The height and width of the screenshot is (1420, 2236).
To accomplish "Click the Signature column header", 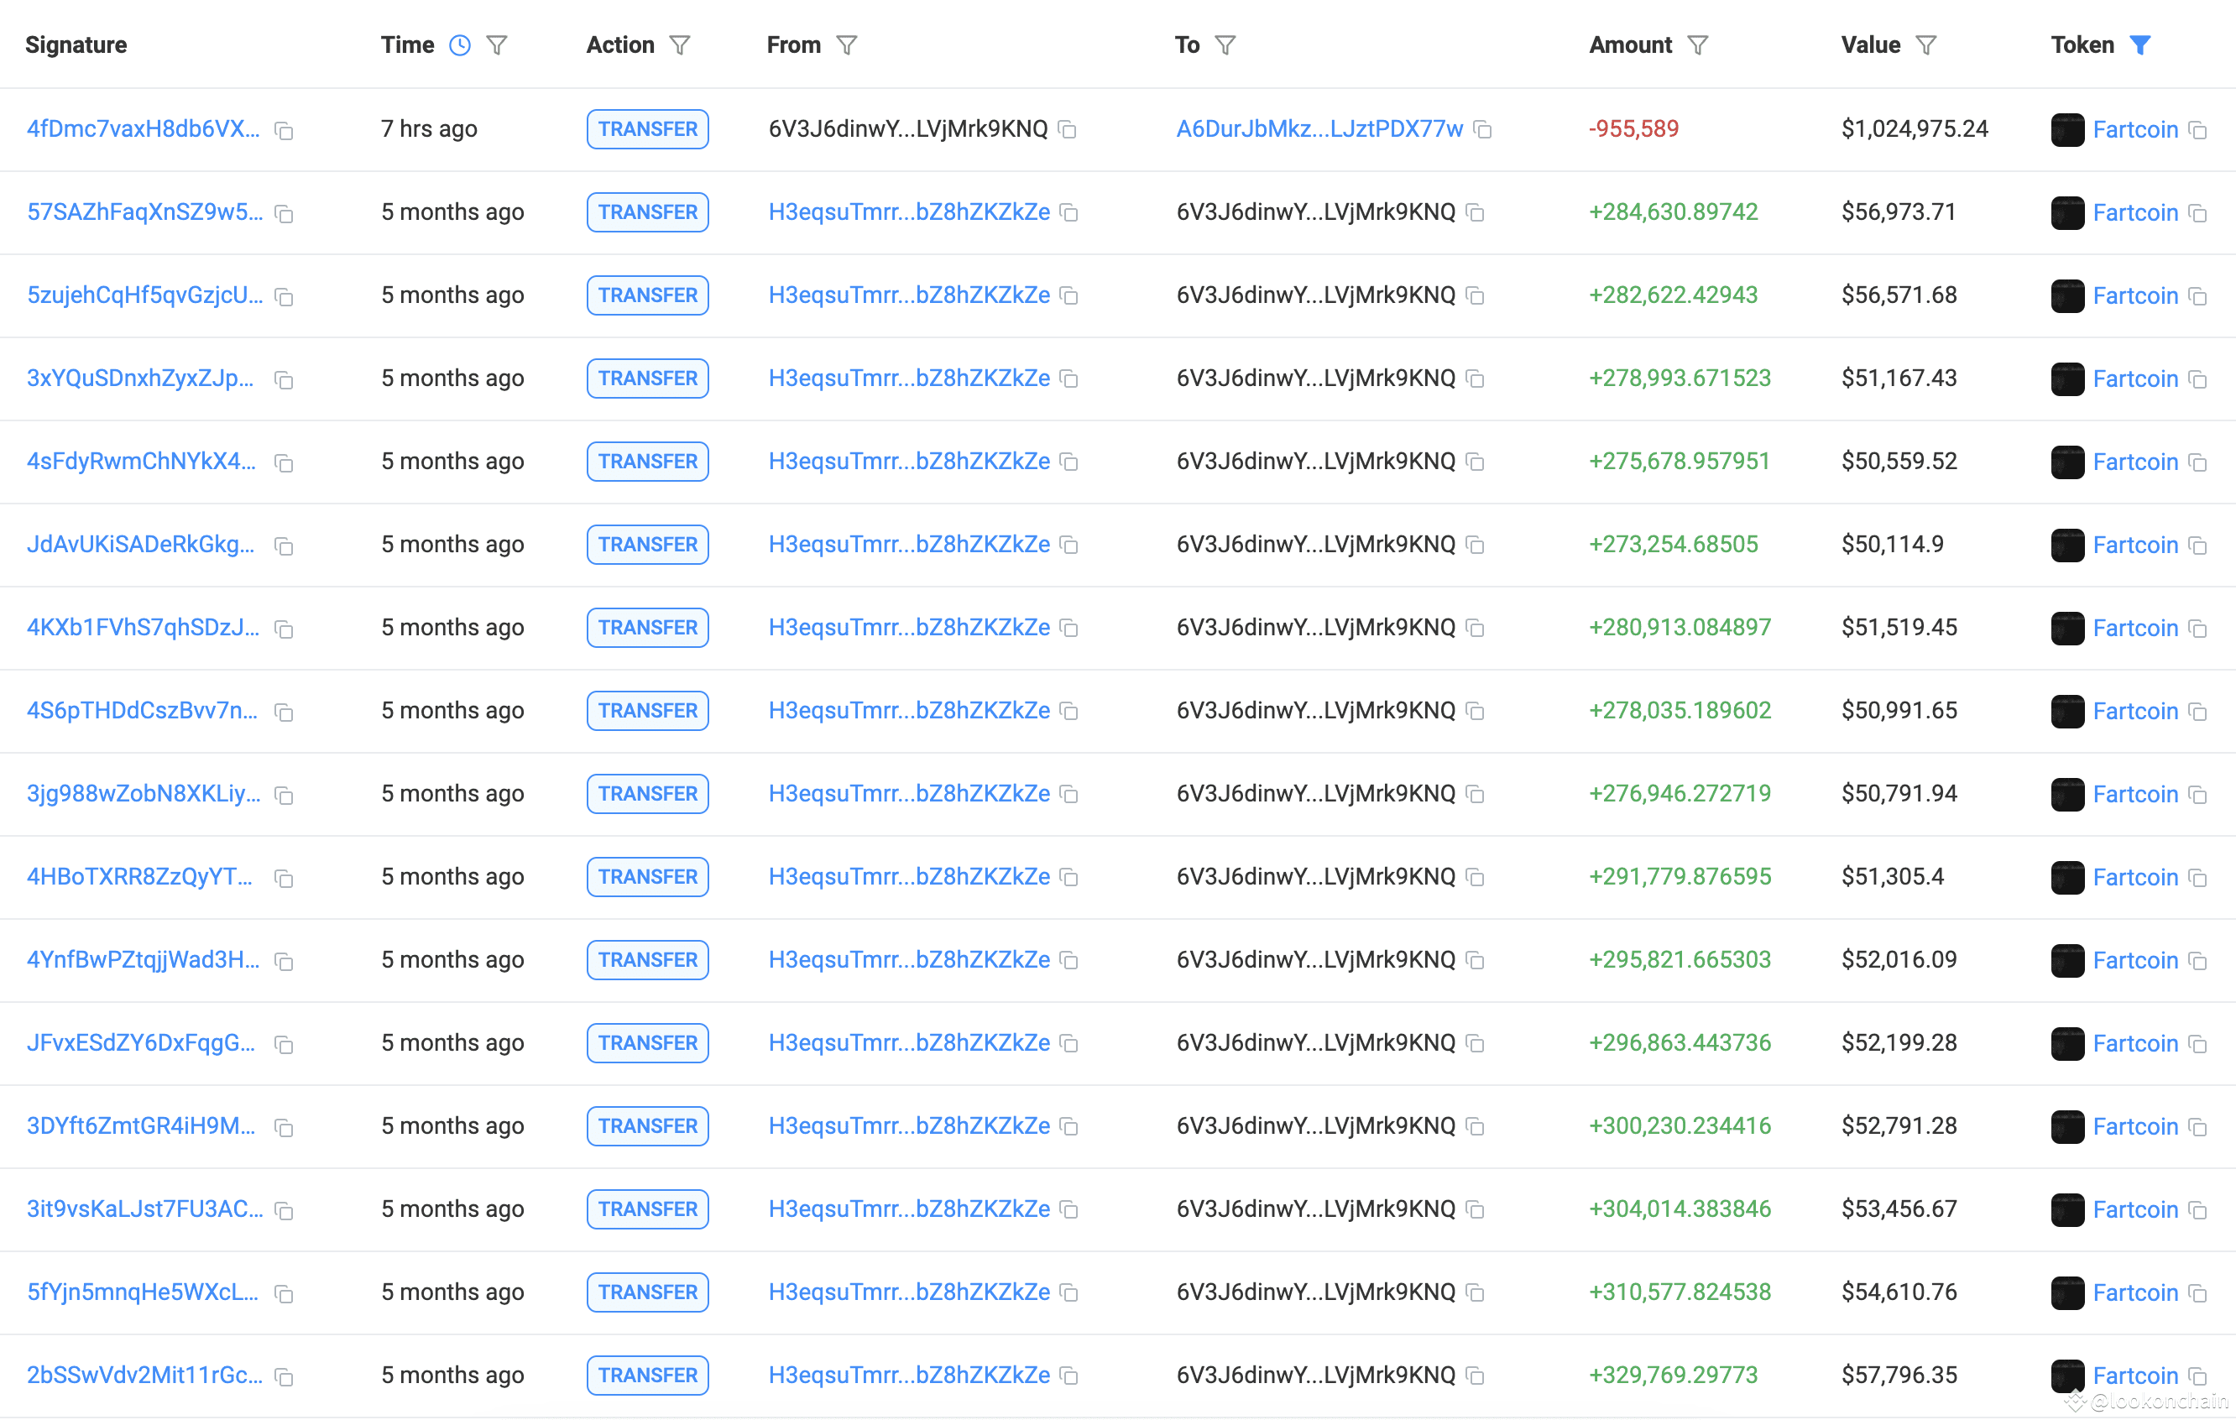I will click(x=76, y=45).
